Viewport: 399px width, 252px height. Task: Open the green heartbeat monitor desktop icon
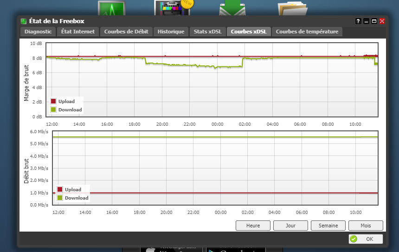click(x=112, y=8)
